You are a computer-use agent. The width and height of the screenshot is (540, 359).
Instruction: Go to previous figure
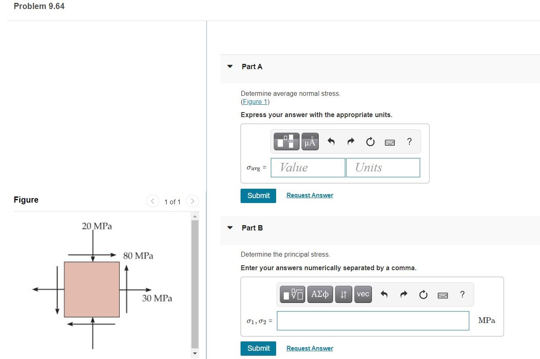tap(153, 201)
